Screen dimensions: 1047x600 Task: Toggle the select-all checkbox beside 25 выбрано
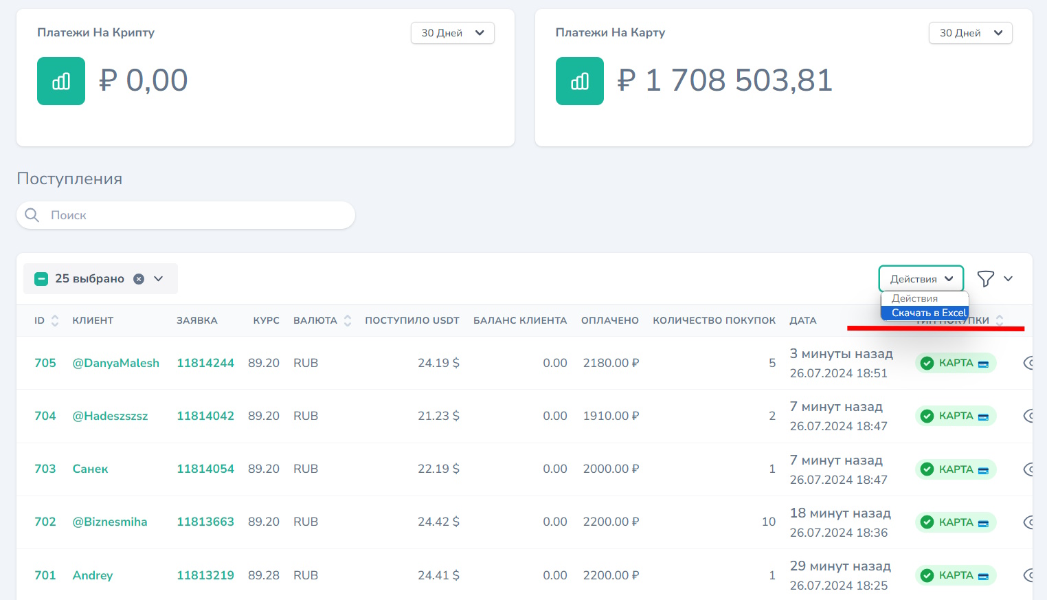click(41, 278)
